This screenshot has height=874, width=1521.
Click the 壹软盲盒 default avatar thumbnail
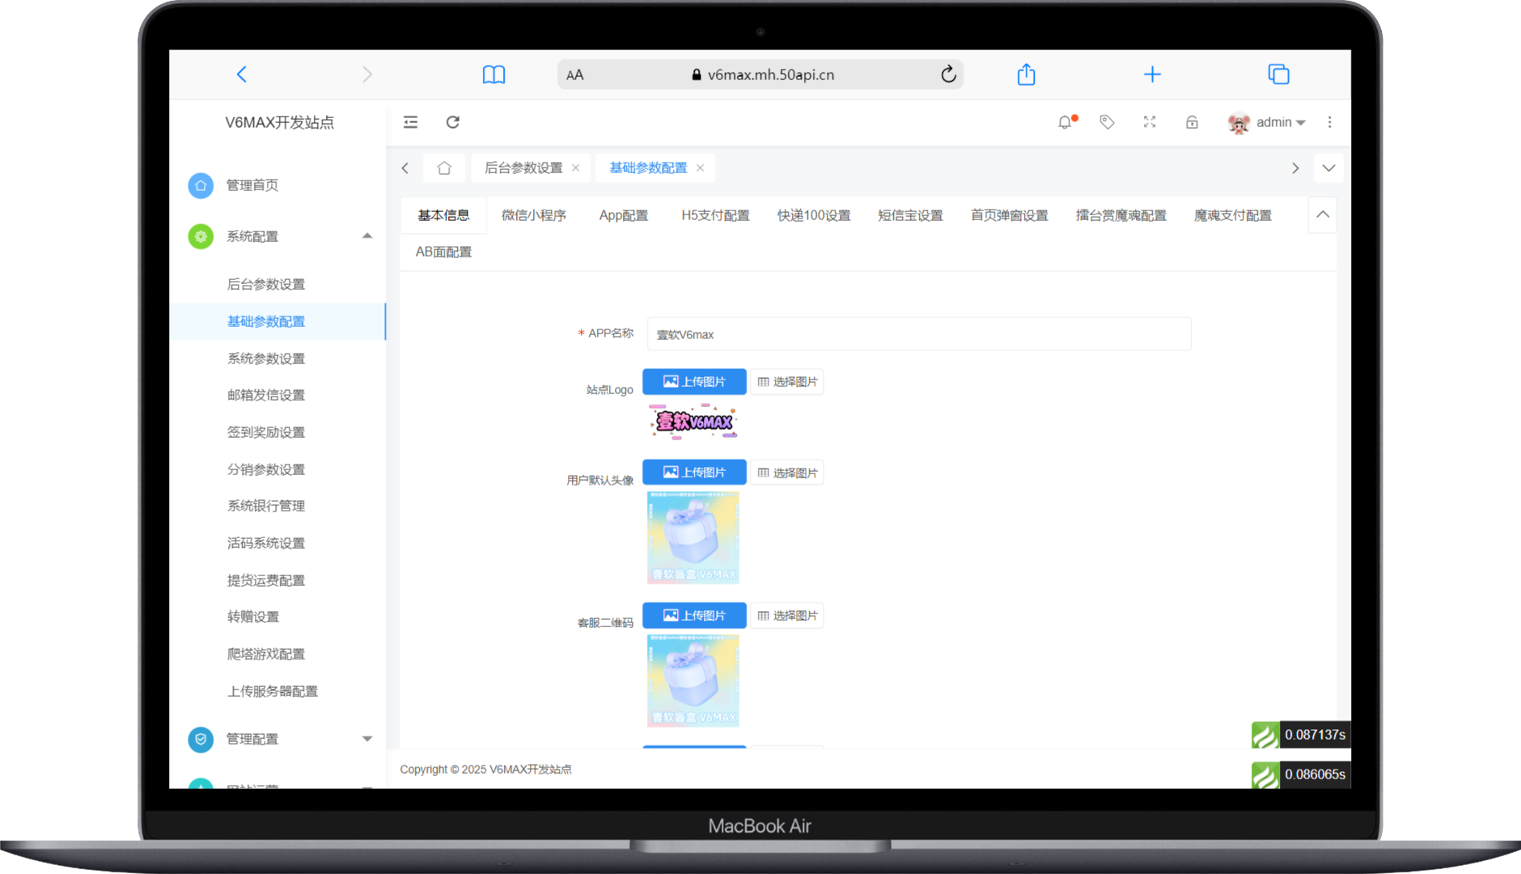tap(693, 537)
